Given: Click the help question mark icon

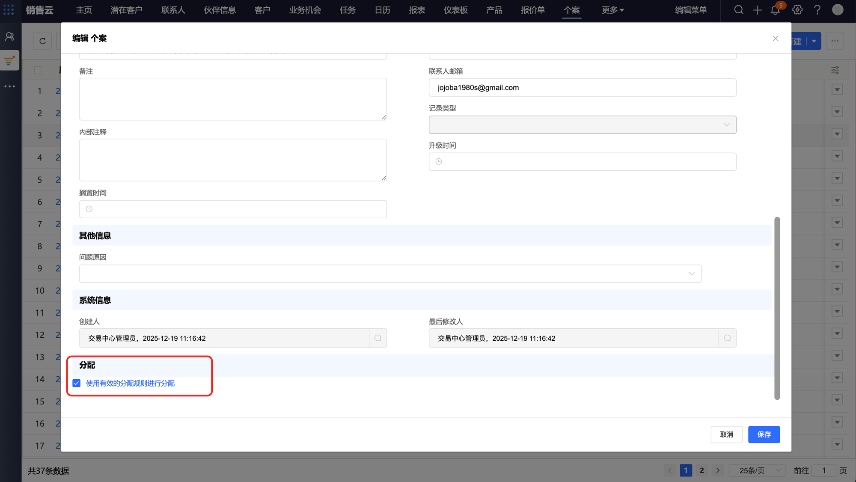Looking at the screenshot, I should 817,10.
